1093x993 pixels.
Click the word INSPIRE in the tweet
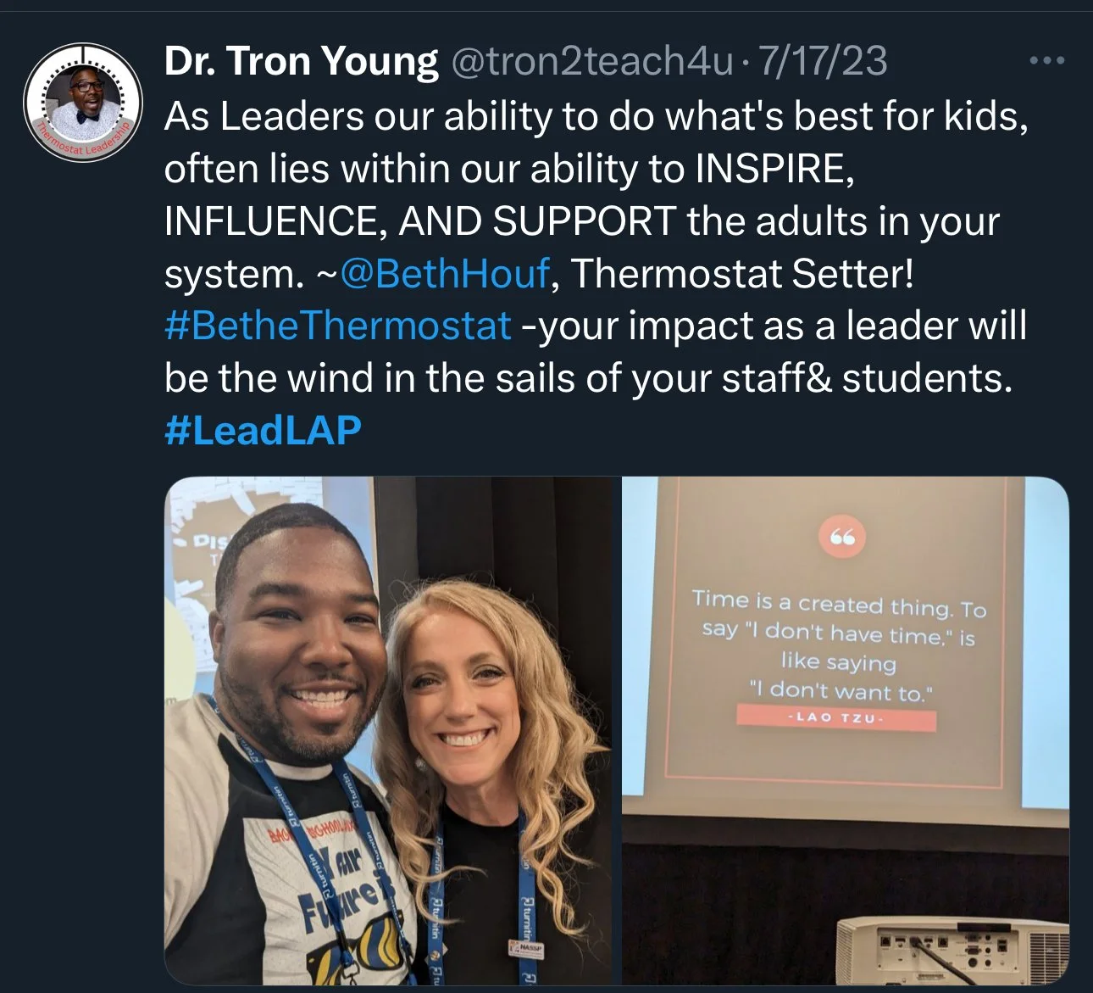pyautogui.click(x=769, y=170)
